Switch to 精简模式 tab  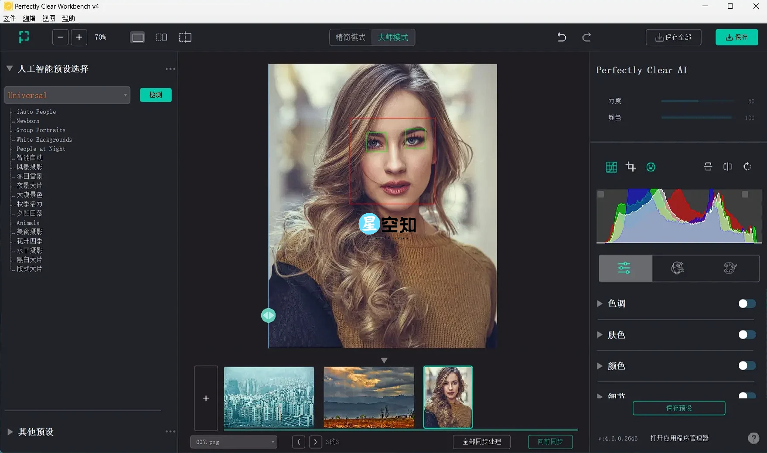(x=350, y=37)
